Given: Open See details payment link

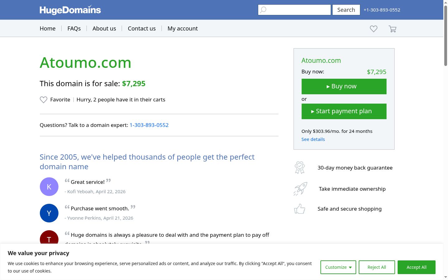Looking at the screenshot, I should 313,139.
